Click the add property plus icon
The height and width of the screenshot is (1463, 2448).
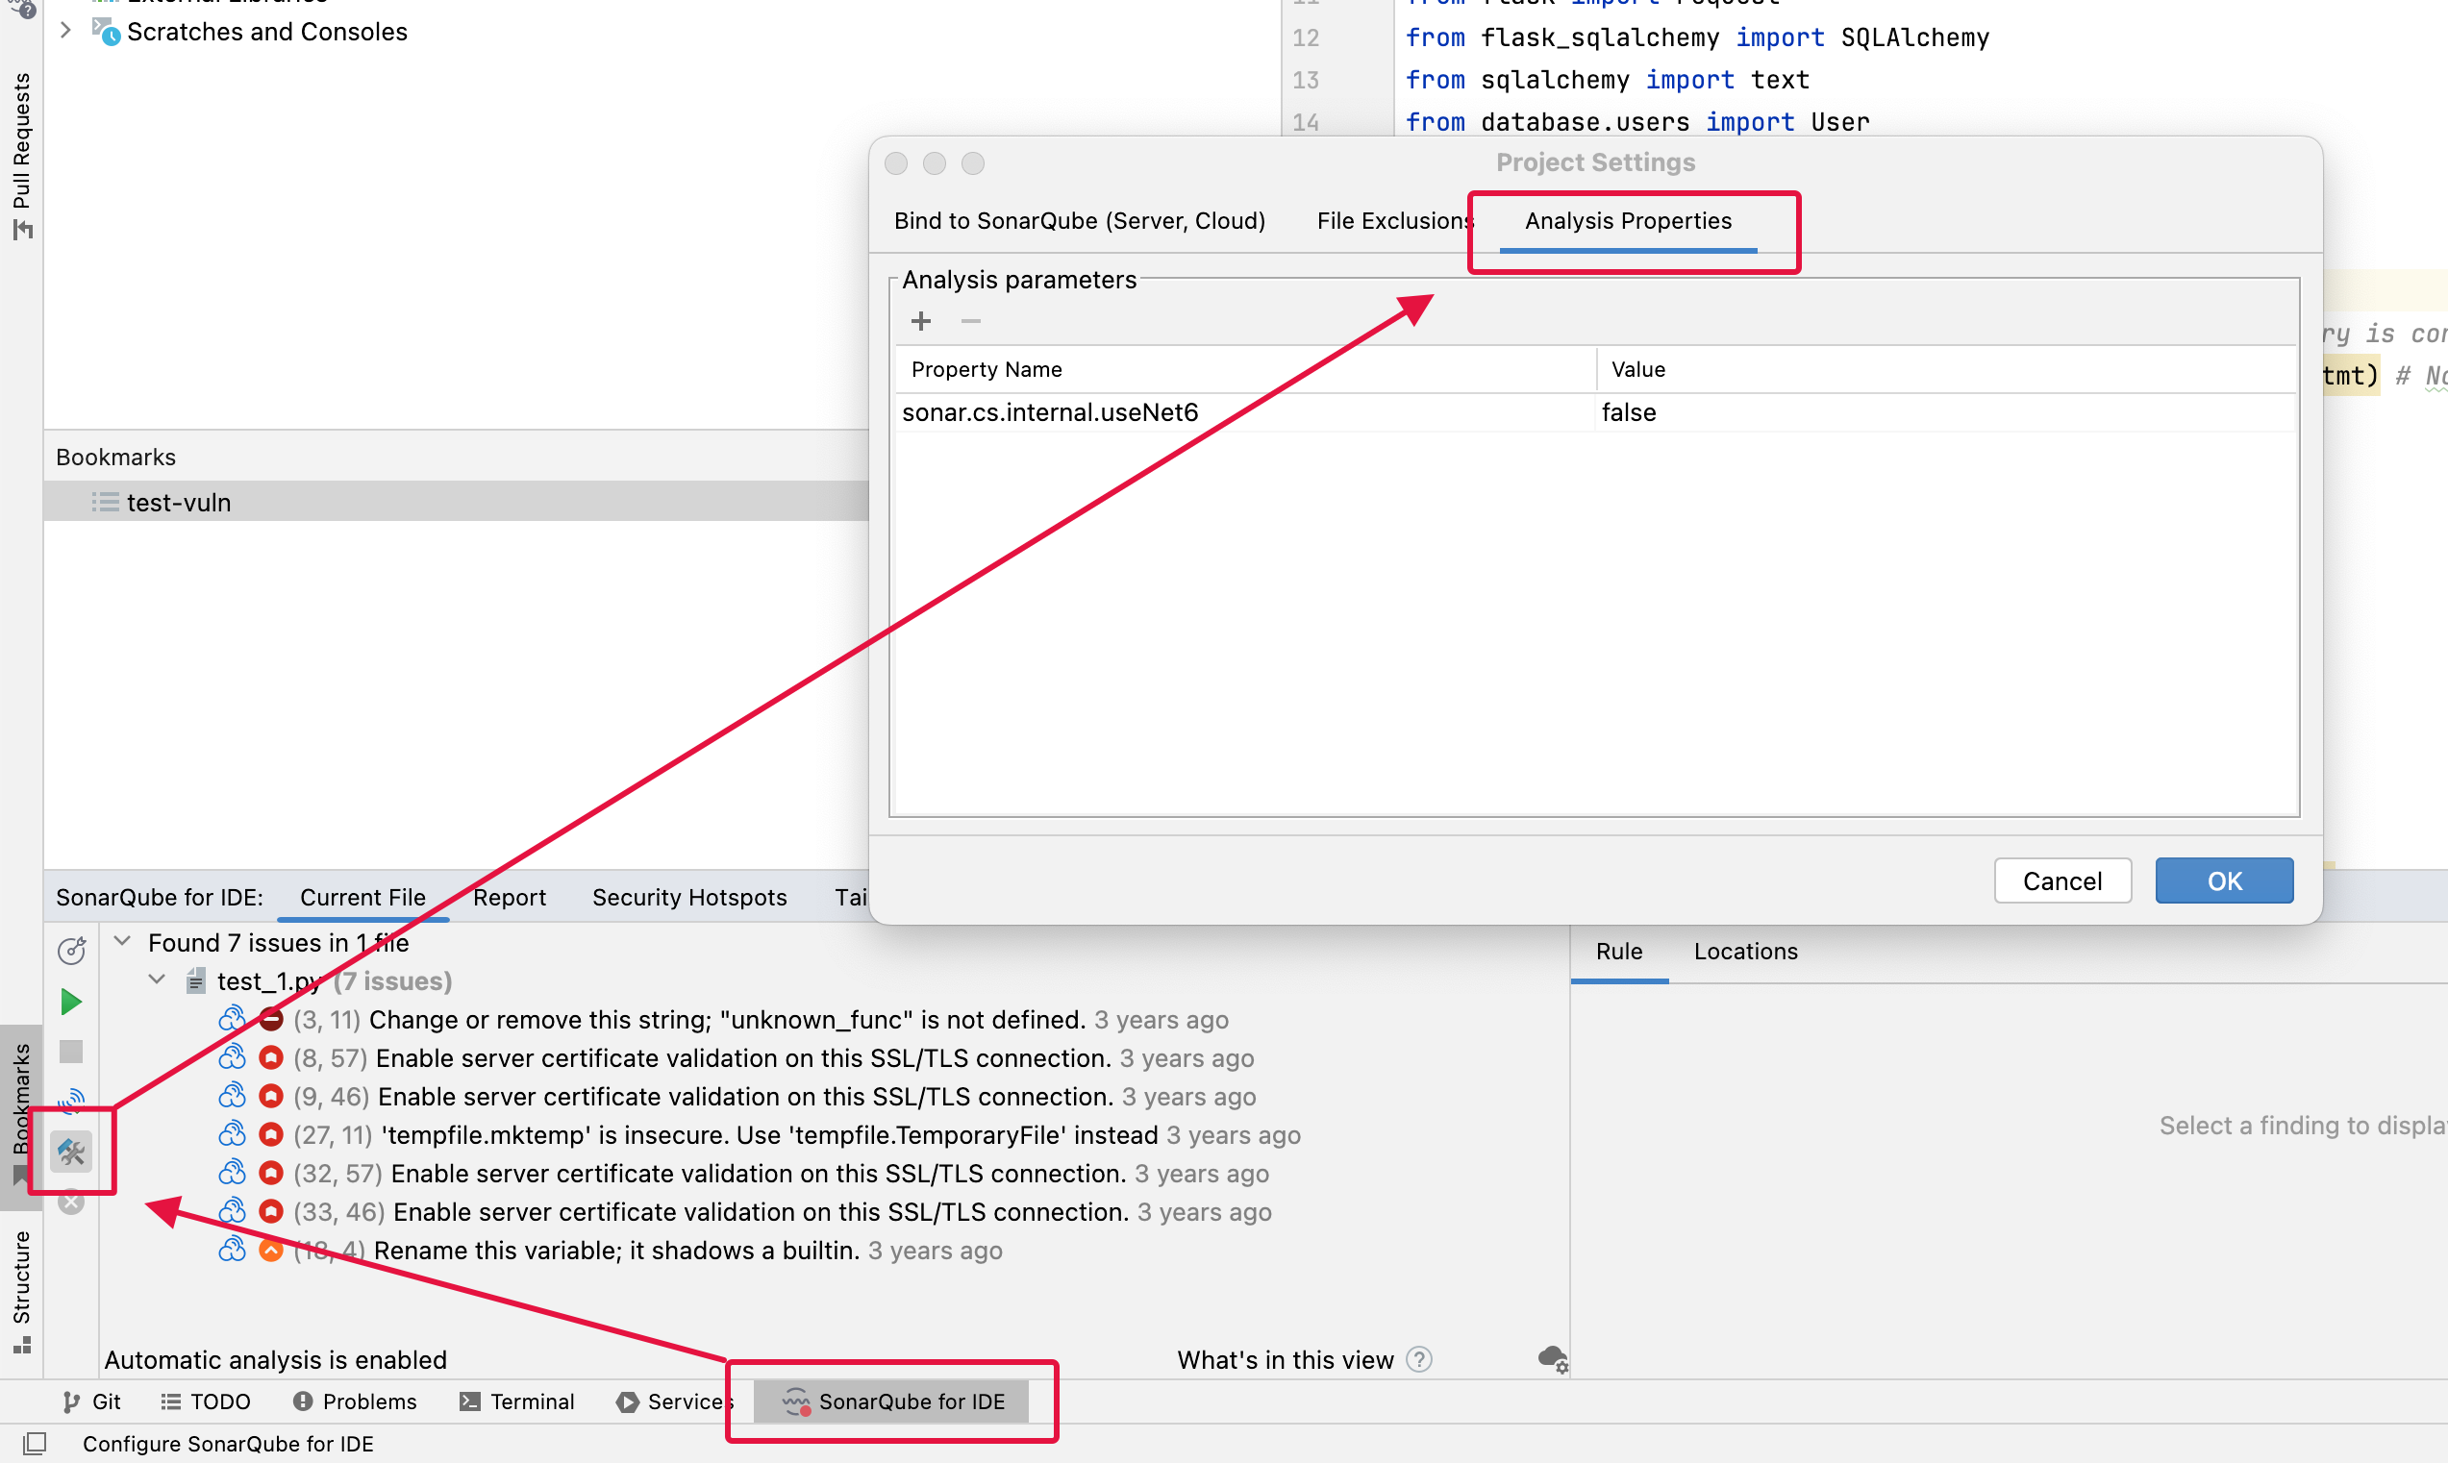921,321
